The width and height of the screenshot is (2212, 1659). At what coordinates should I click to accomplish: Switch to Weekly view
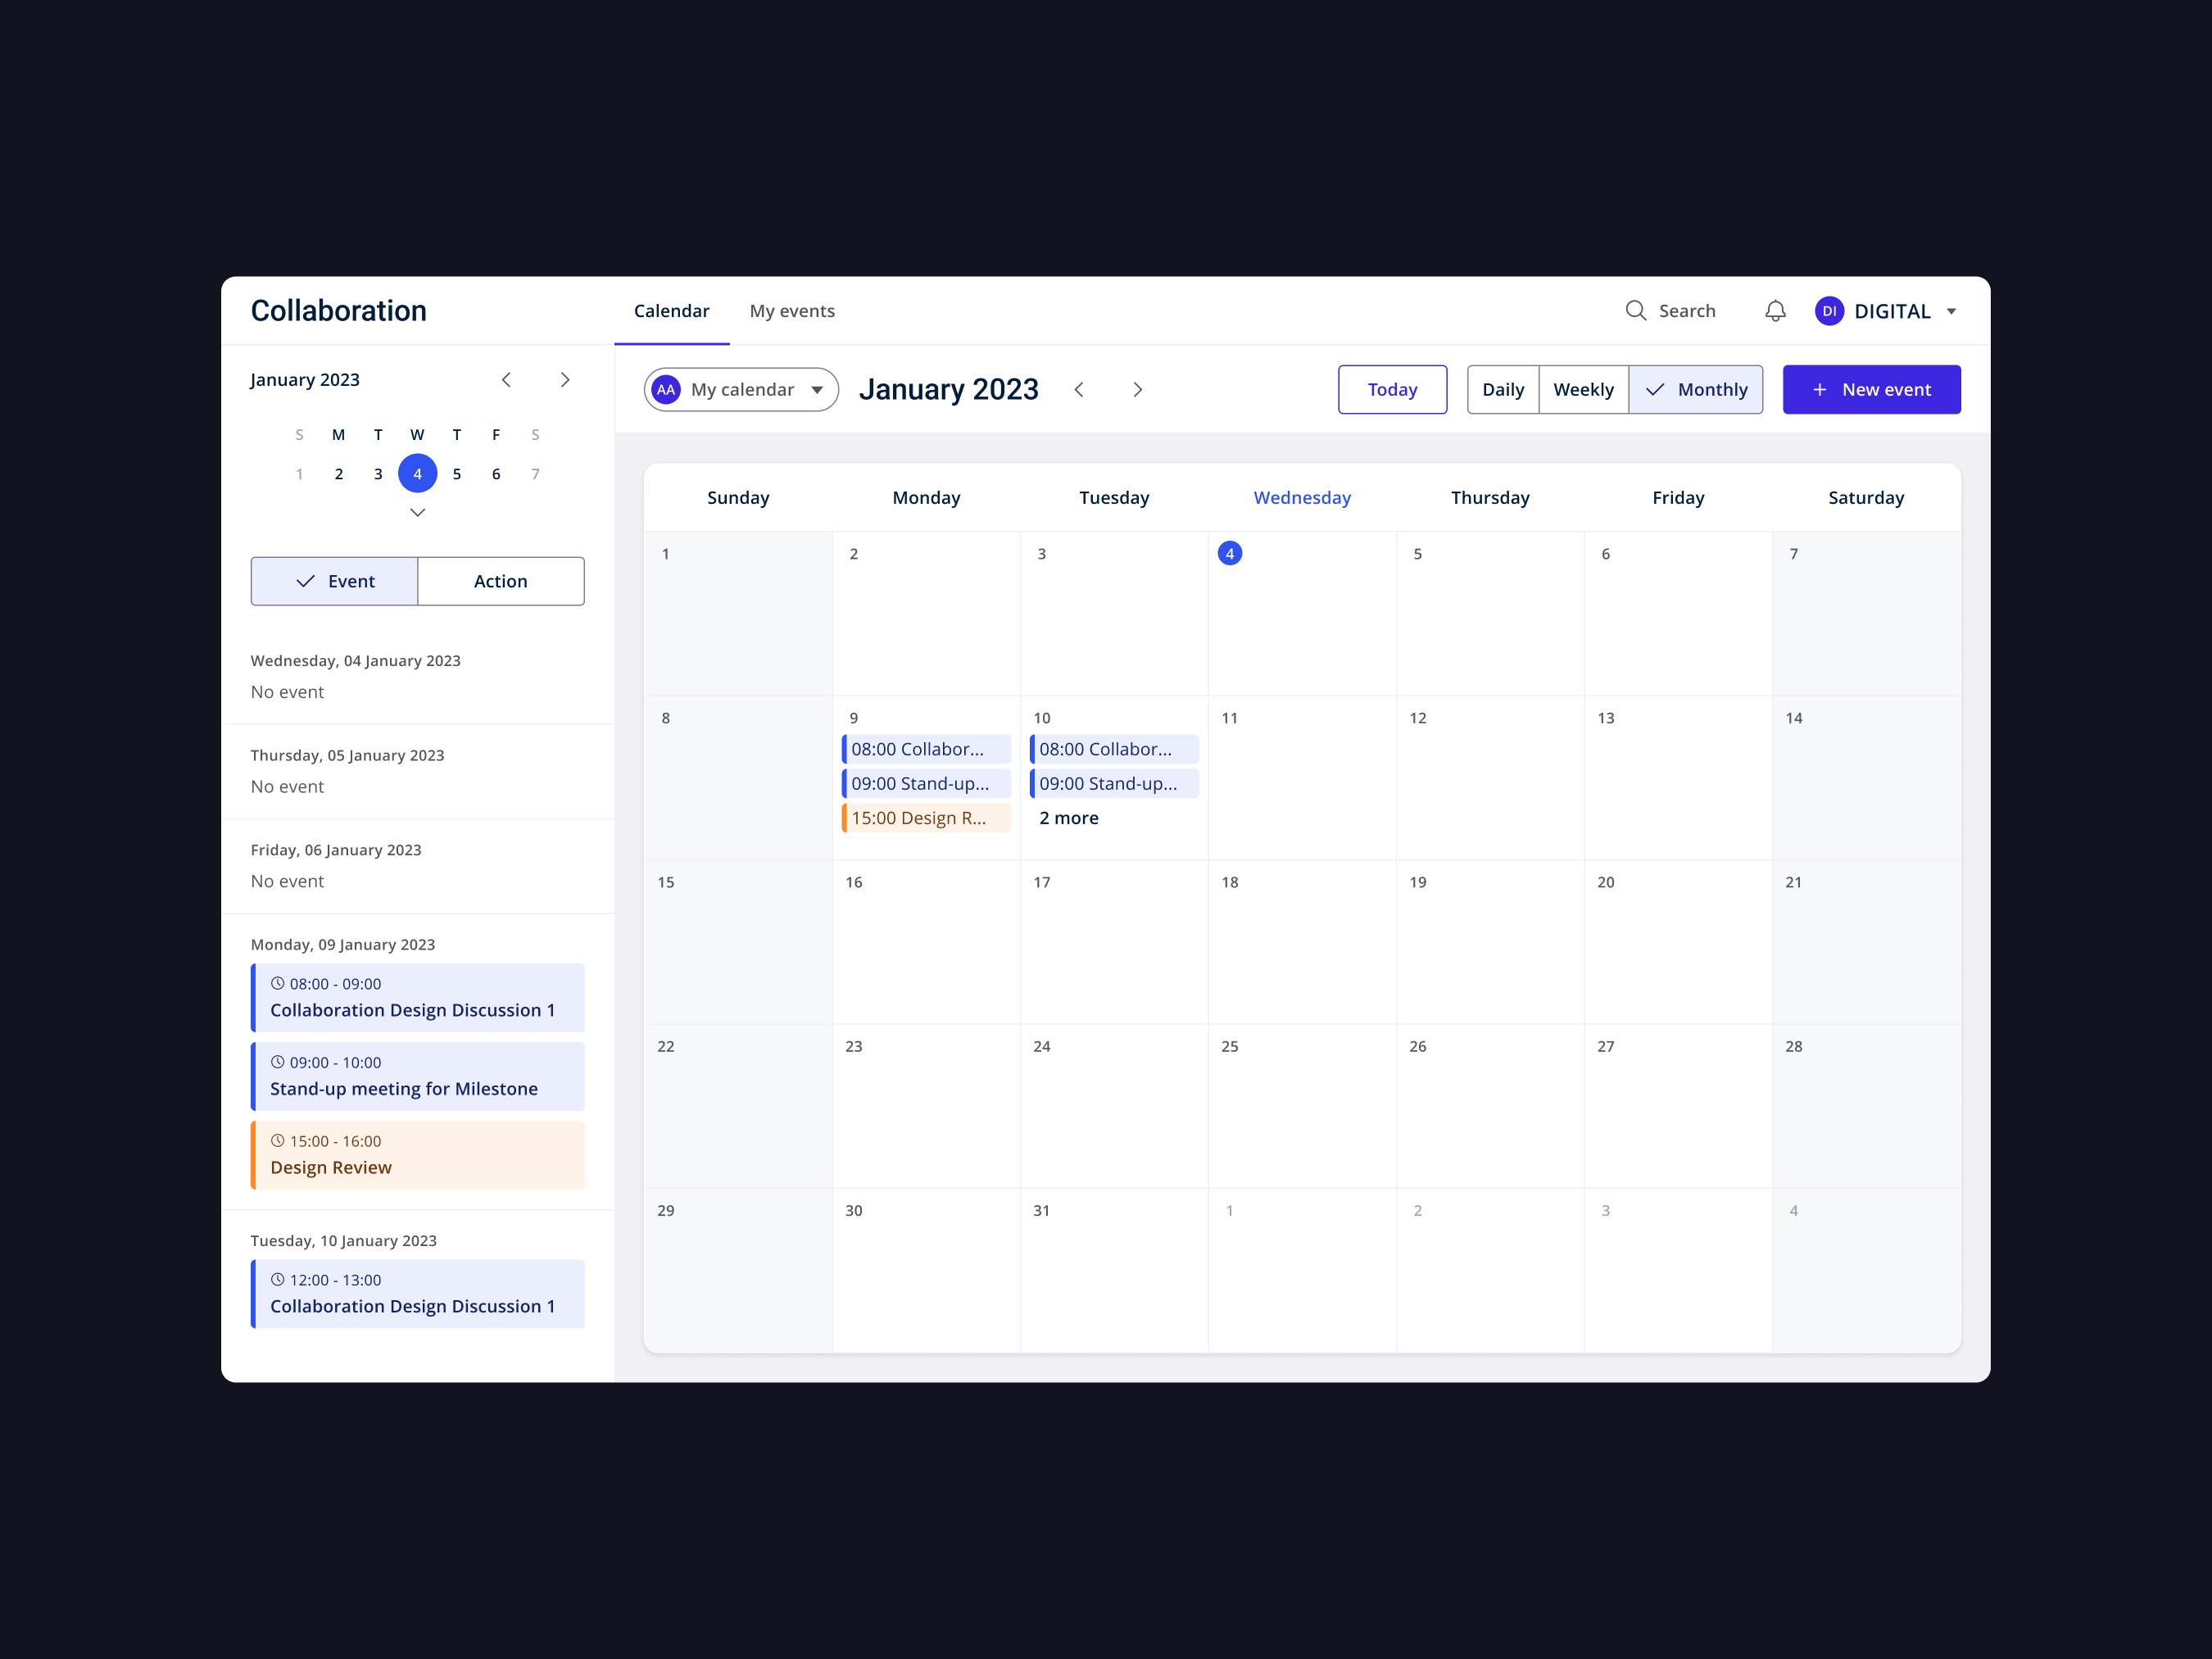point(1583,390)
